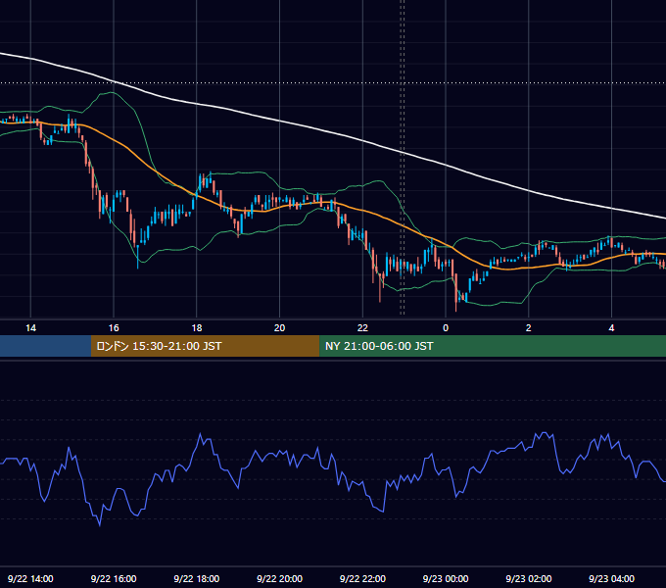Viewport: 666px width, 588px height.
Task: Click hour label 20 on price chart axis
Action: point(279,328)
